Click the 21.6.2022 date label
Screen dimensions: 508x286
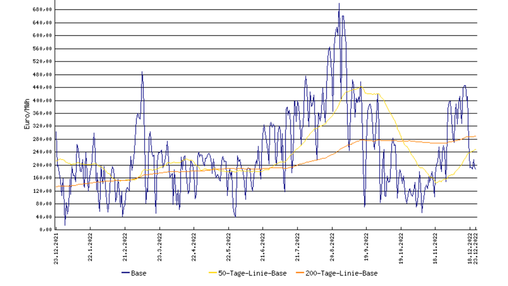tap(263, 247)
